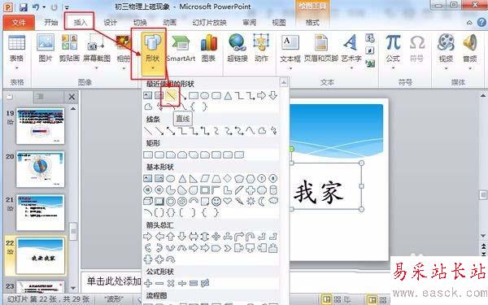Select the plus sign in 公式形状

(x=148, y=283)
